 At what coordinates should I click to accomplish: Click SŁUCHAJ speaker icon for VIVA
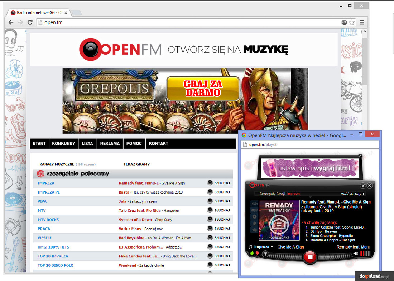point(210,201)
